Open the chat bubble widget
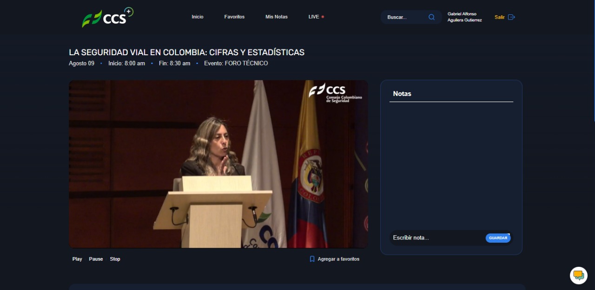Image resolution: width=595 pixels, height=290 pixels. (x=578, y=275)
